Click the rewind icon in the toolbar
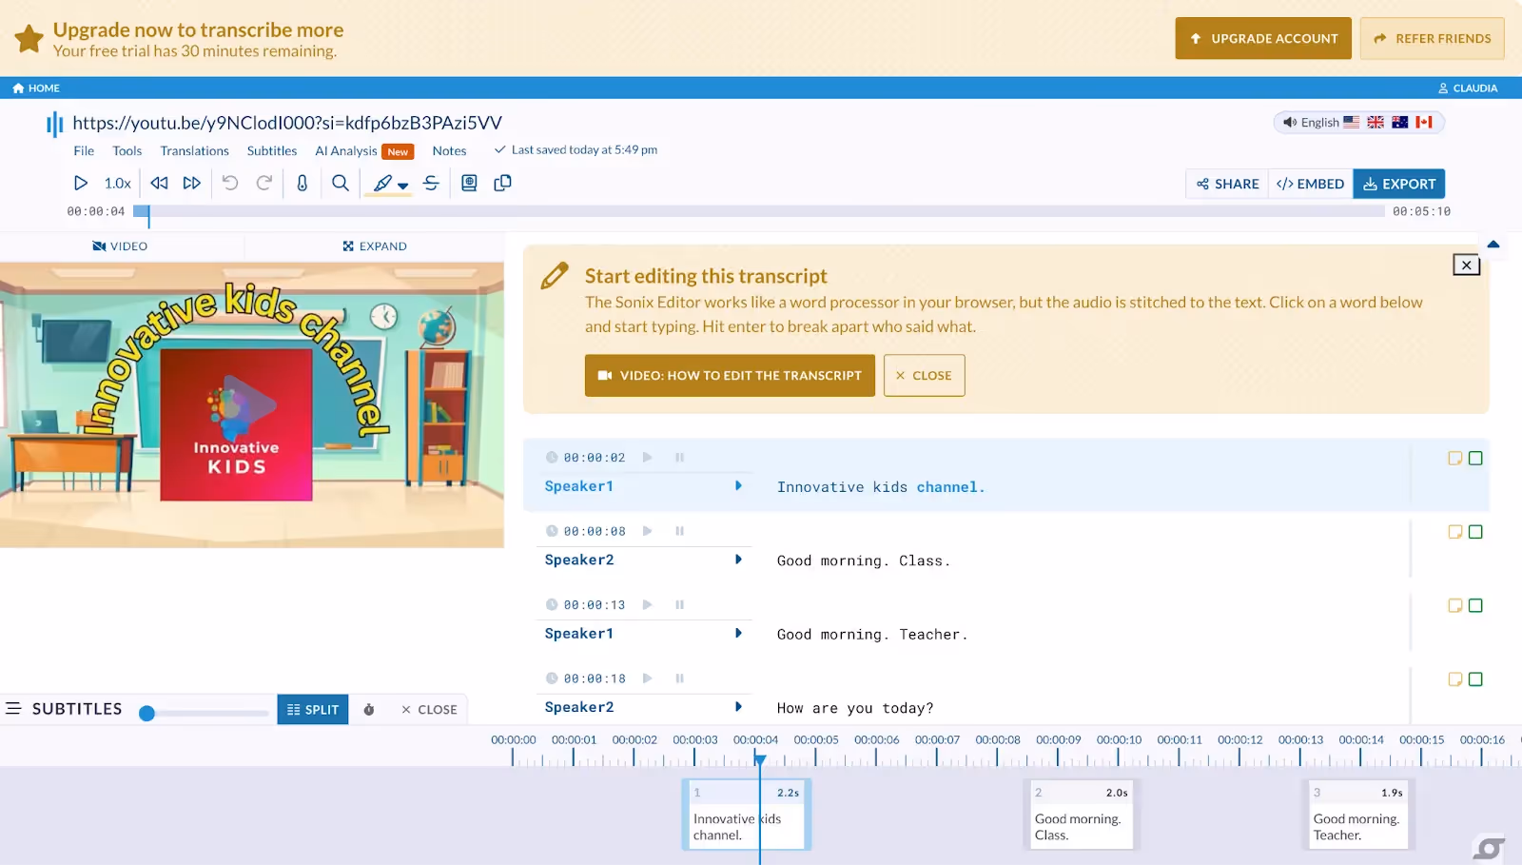Viewport: 1522px width, 865px height. 159,183
